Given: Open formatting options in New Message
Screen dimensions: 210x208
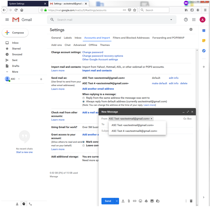Looking at the screenshot, I should click(123, 201).
